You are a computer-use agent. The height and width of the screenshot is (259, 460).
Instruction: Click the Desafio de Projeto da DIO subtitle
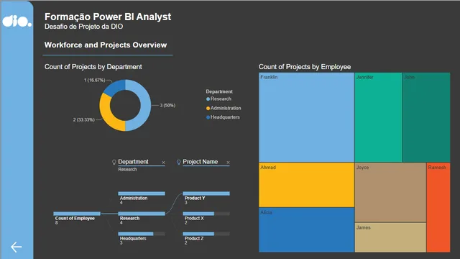pos(83,27)
